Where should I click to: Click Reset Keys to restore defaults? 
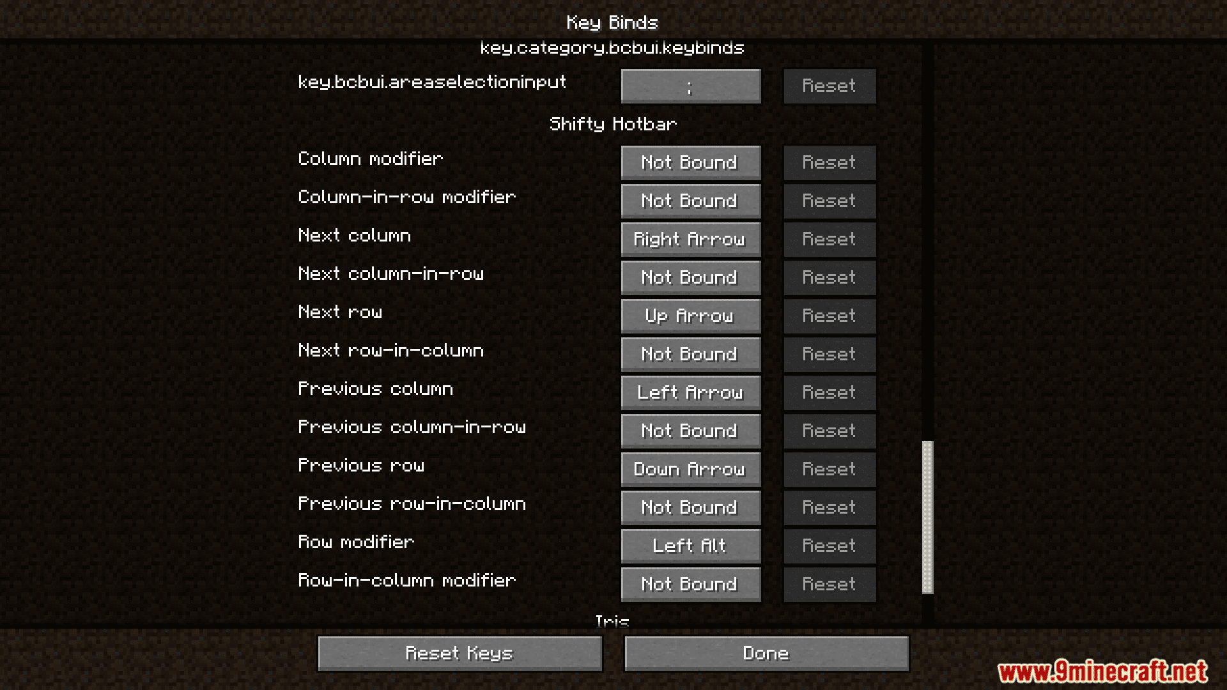[461, 653]
